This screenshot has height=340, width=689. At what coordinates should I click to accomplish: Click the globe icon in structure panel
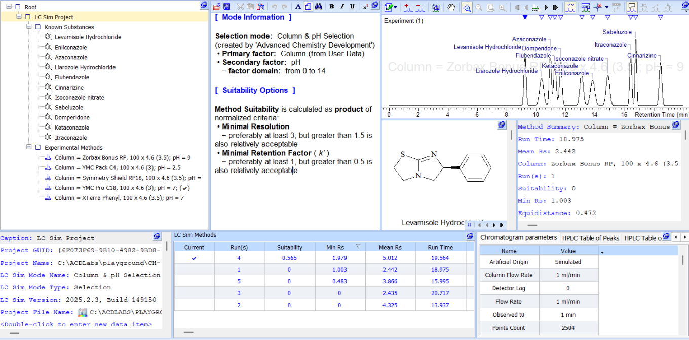(502, 124)
